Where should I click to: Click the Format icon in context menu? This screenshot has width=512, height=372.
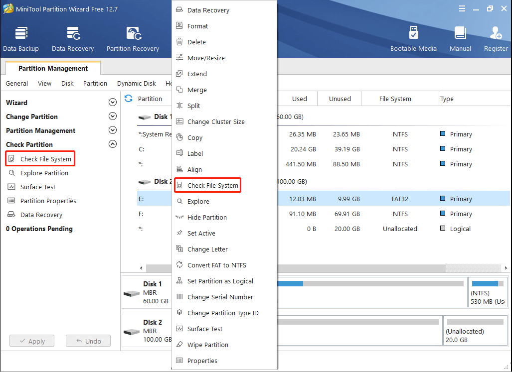click(179, 26)
